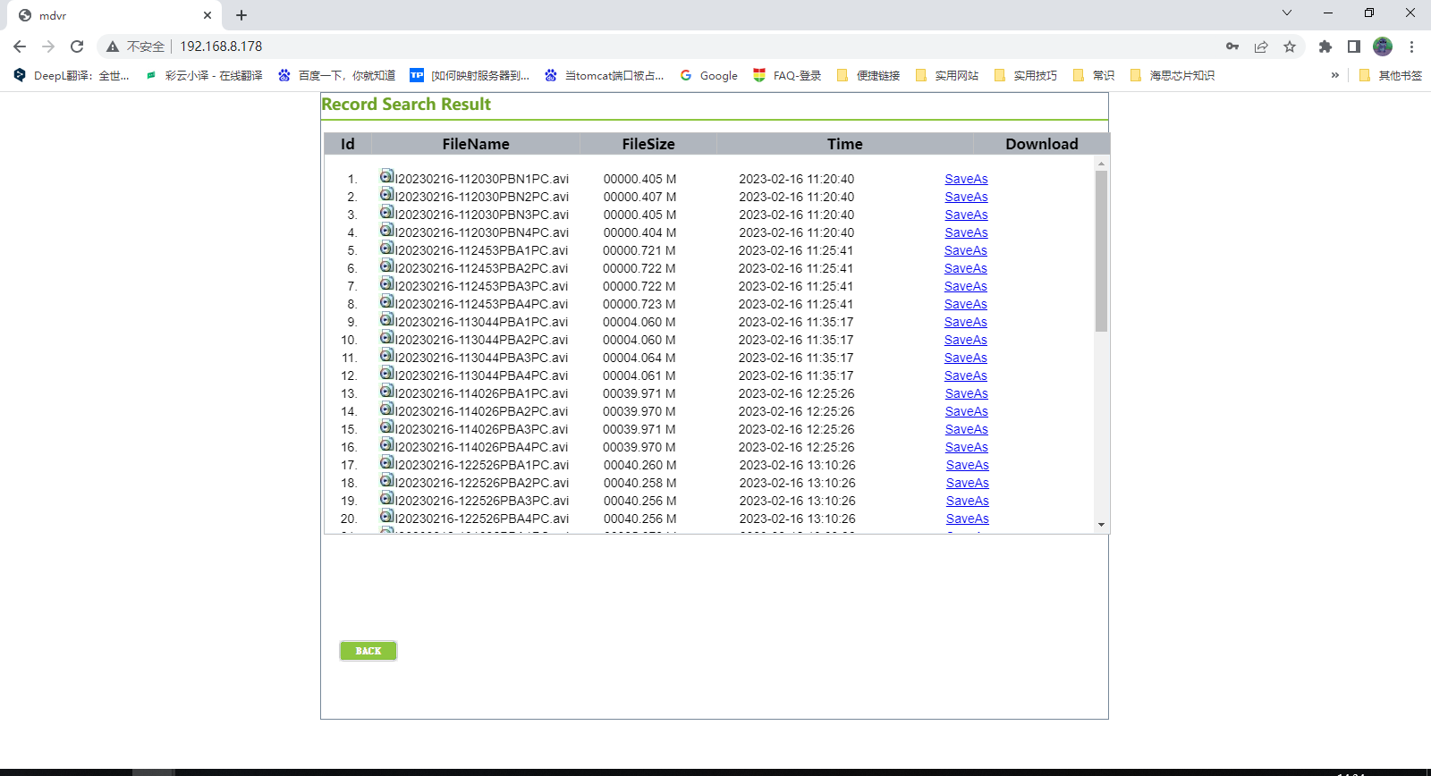Open the FAQ-登录 bookmark
Viewport: 1431px width, 776px height.
(x=787, y=75)
